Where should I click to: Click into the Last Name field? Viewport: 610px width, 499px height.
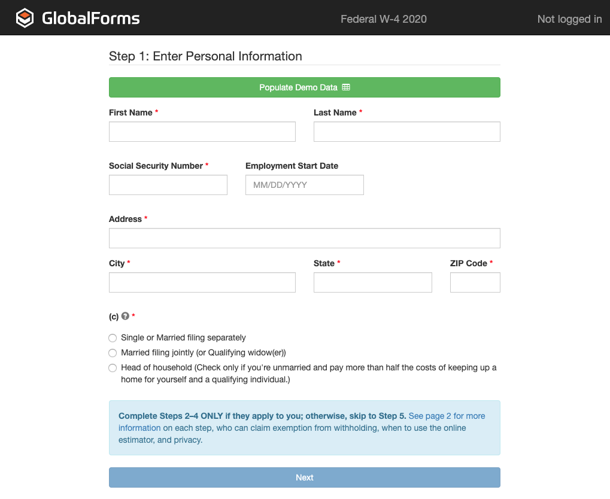pyautogui.click(x=406, y=132)
